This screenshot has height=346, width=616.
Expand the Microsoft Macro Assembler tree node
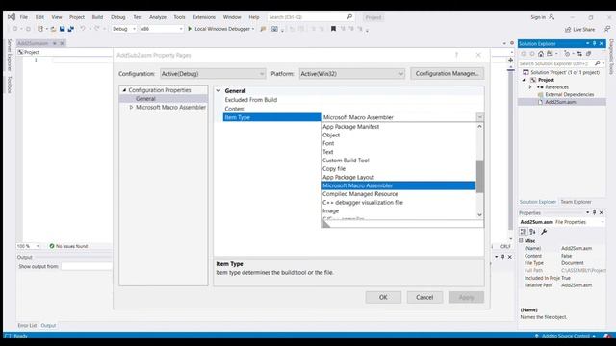pyautogui.click(x=132, y=107)
